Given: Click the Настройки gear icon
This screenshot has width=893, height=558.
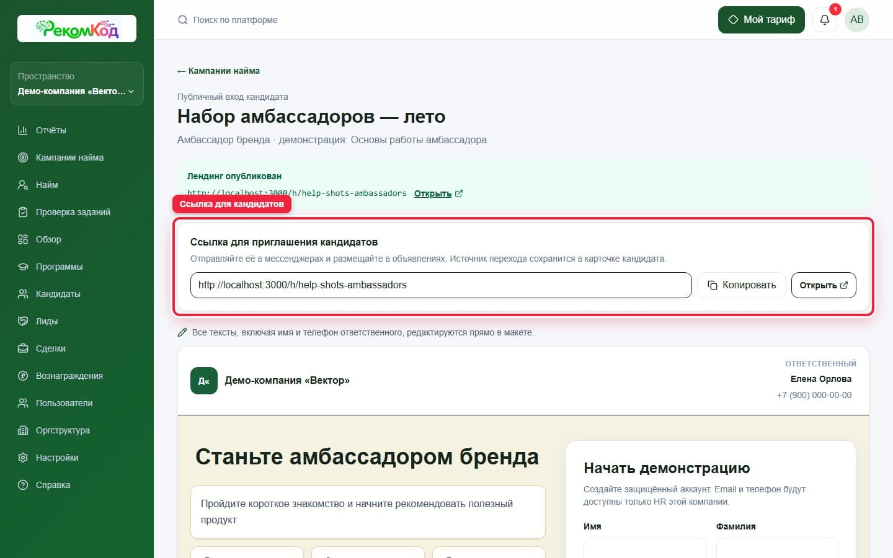Looking at the screenshot, I should (23, 458).
